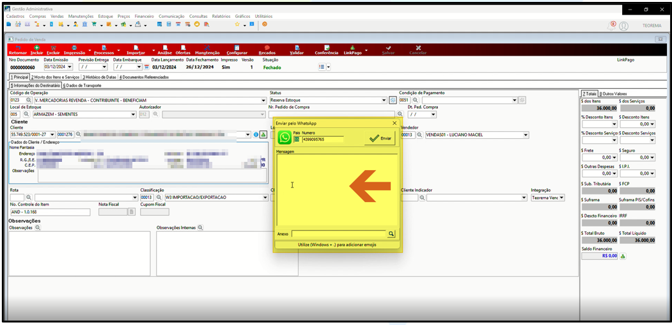Click the Observações Internas text box
Screen dimensions: 672x325
(227, 253)
